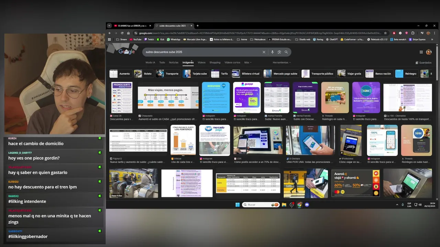This screenshot has width=440, height=247.
Task: Open the YouTube bookmark
Action: coord(135,39)
